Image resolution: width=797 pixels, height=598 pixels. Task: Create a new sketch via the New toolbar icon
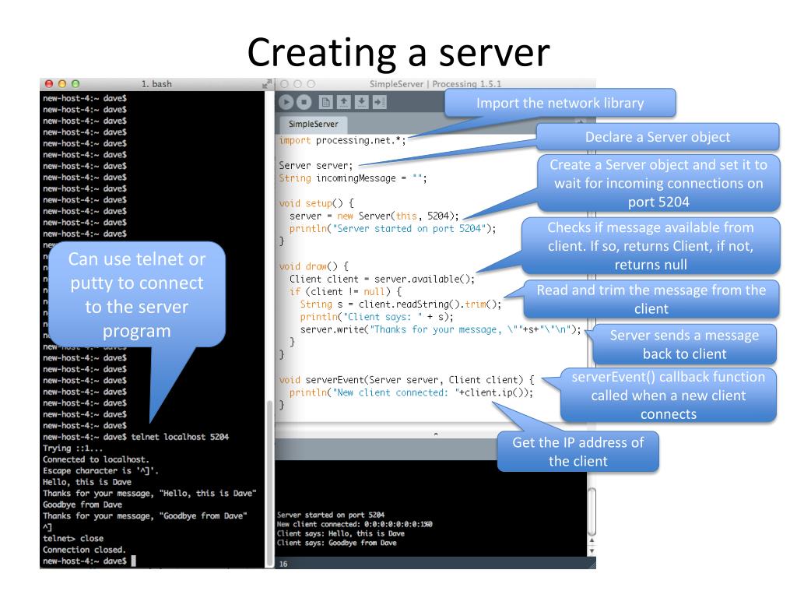point(326,102)
